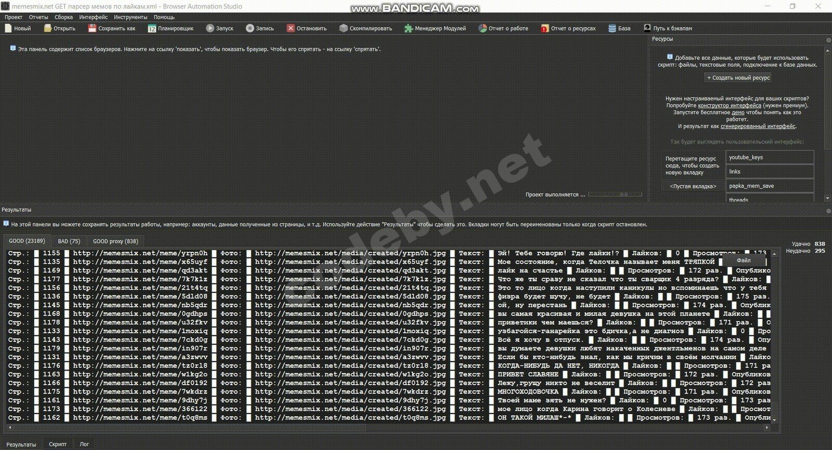Screen dimensions: 832x450
Task: Switch to the GOOD proxy (838) tab
Action: click(115, 241)
